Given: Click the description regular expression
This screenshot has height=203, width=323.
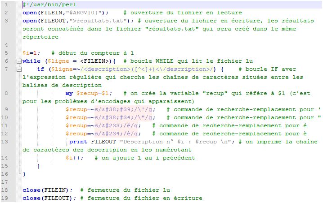Looking at the screenshot, I should pyautogui.click(x=147, y=69).
